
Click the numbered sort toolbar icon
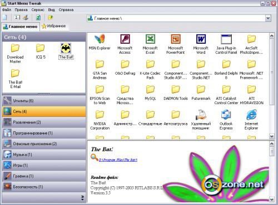[x=17, y=18]
